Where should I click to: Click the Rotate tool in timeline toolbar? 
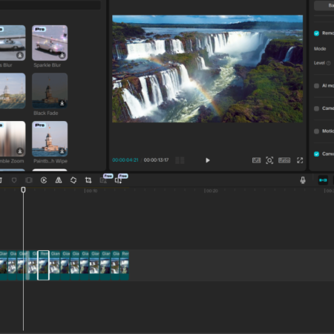tap(73, 180)
